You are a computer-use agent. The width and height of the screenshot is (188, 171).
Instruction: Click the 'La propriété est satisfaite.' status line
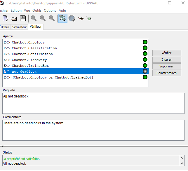point(21,159)
